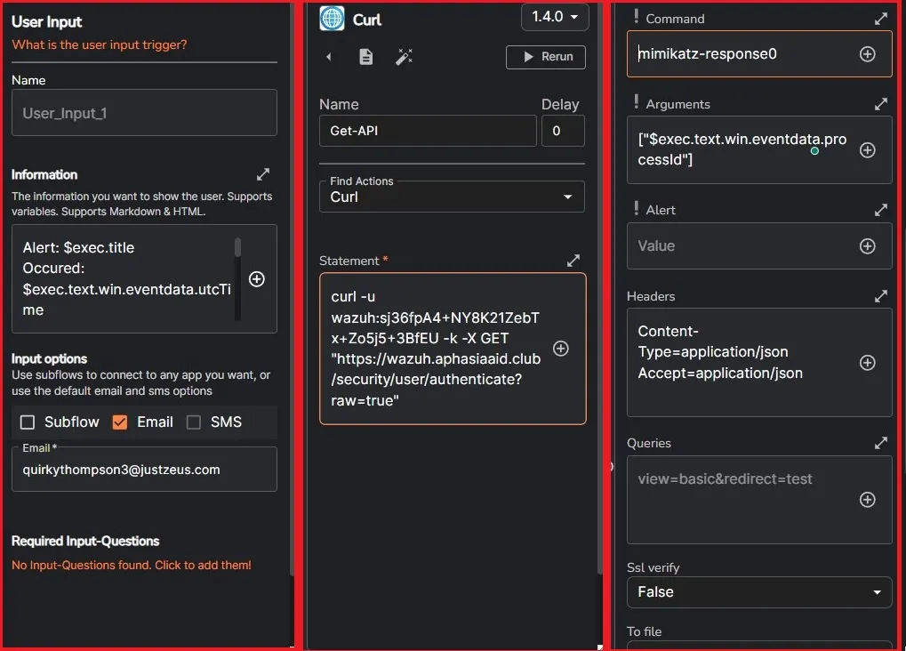Click the Delay value field
Viewport: 906px width, 651px height.
point(563,131)
